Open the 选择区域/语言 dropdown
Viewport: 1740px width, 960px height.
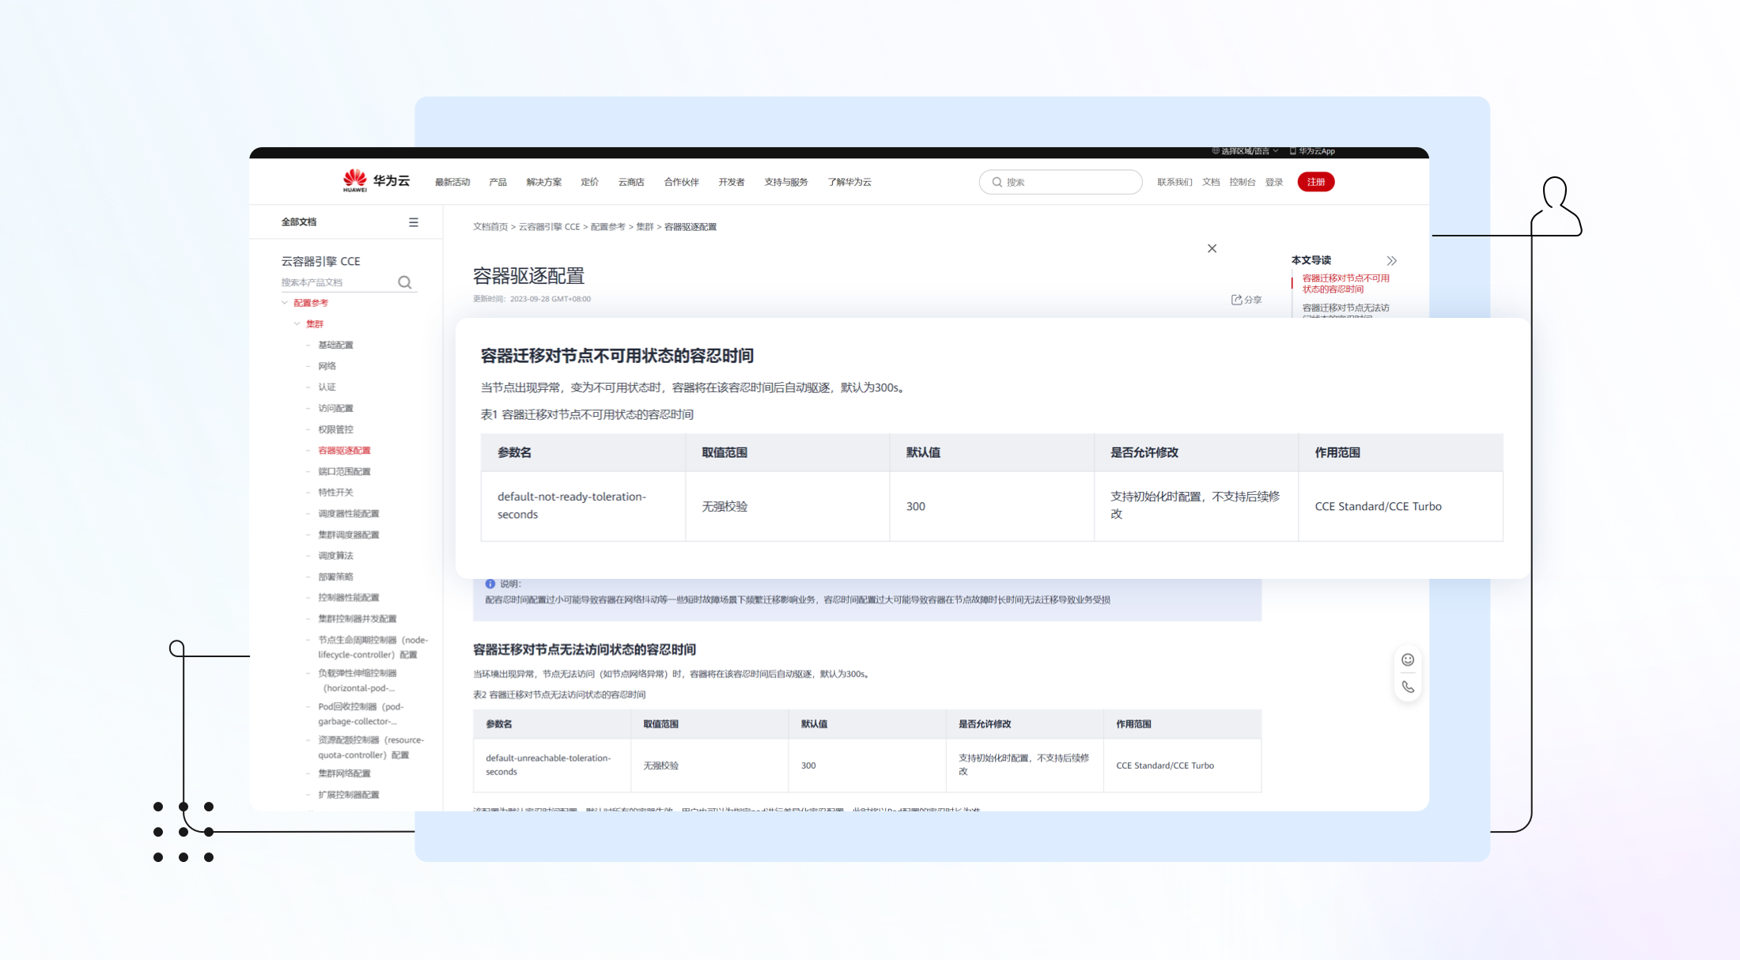(x=1245, y=151)
